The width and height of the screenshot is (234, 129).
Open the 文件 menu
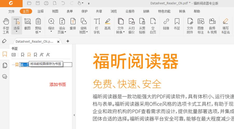point(11,11)
